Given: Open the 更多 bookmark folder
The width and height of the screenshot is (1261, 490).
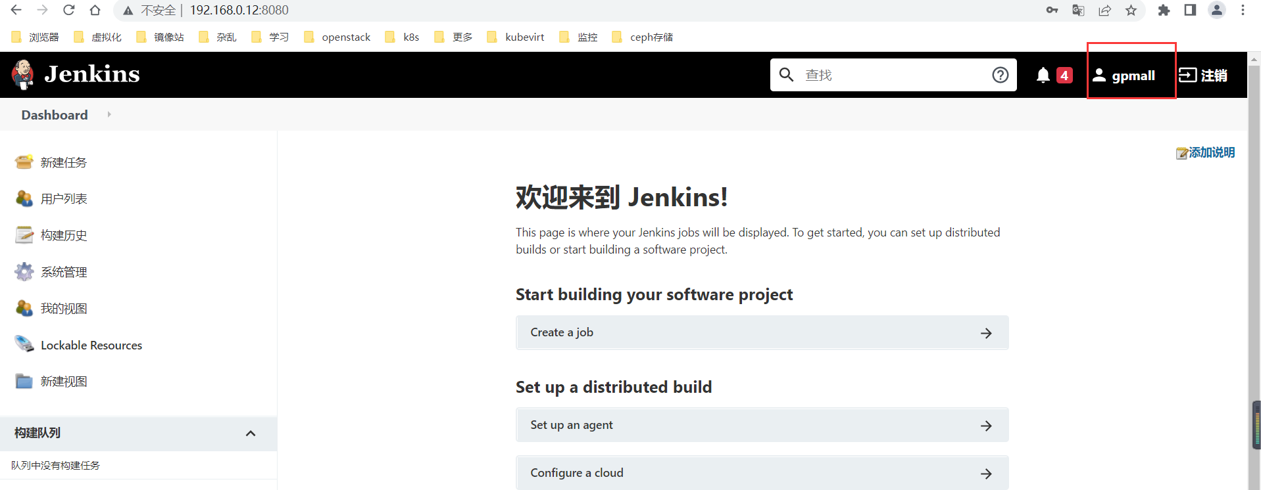Looking at the screenshot, I should click(454, 37).
